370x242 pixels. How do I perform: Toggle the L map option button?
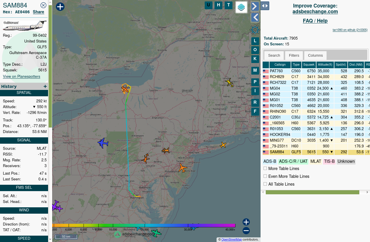click(255, 41)
